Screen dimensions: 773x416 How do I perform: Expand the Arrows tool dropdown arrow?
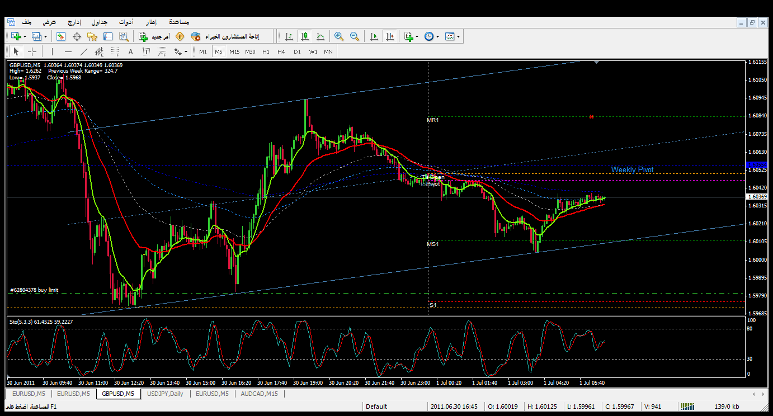186,51
